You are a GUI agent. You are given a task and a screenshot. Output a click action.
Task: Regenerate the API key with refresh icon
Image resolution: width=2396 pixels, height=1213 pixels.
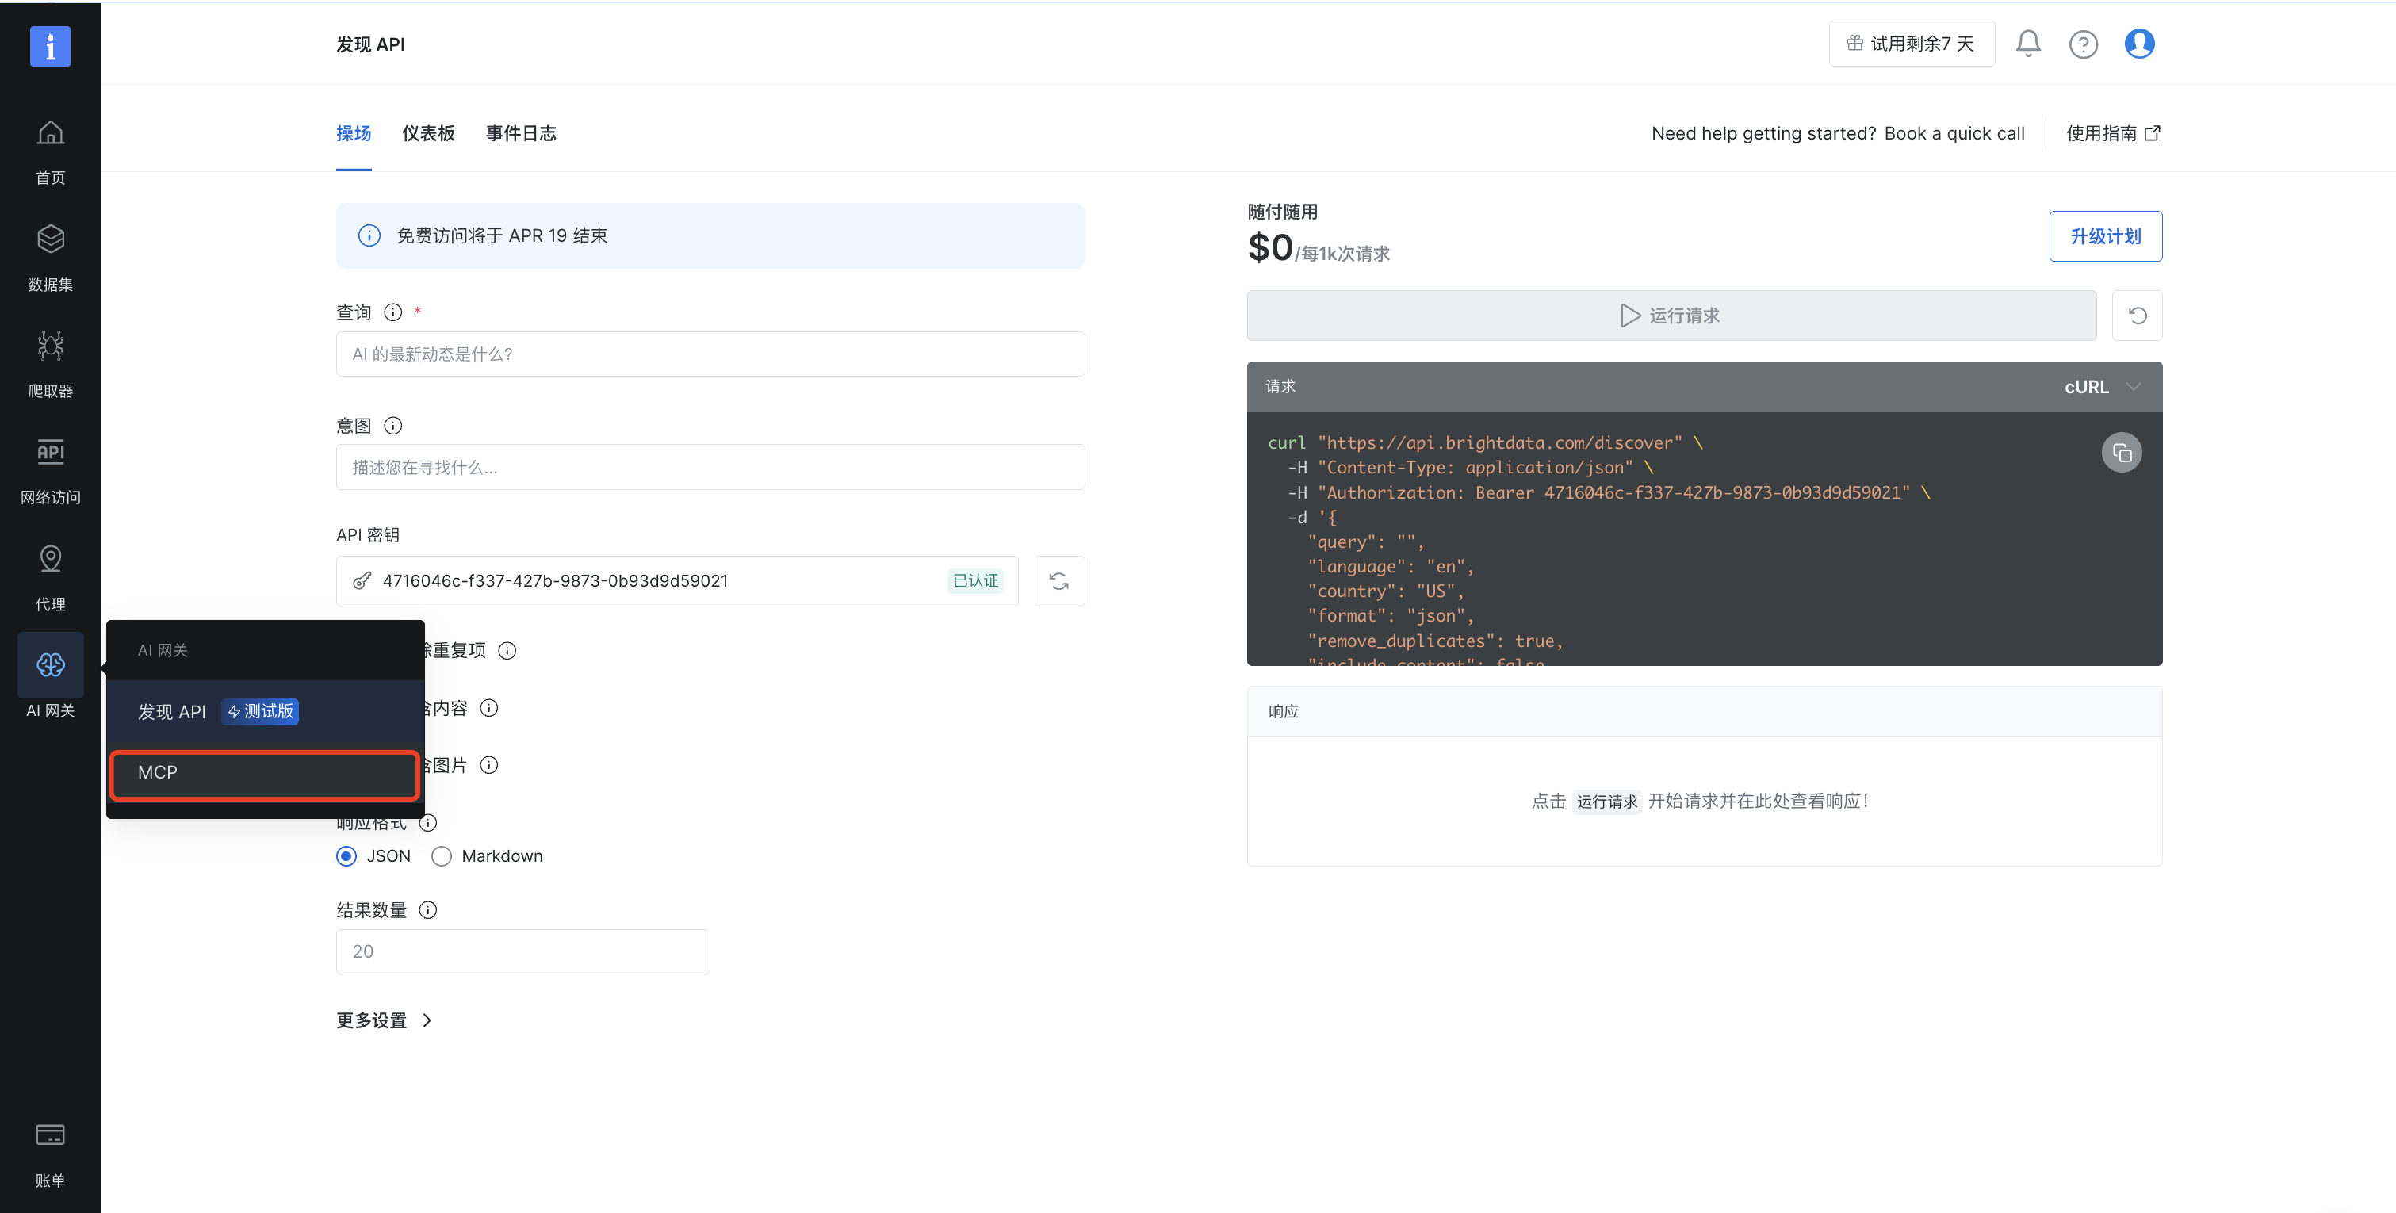click(1058, 581)
